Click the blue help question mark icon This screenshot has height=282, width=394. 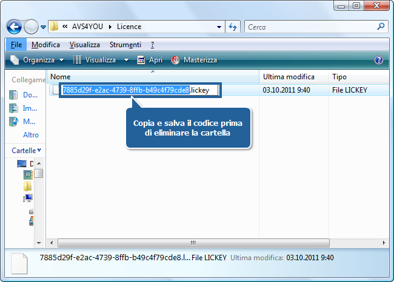[378, 60]
